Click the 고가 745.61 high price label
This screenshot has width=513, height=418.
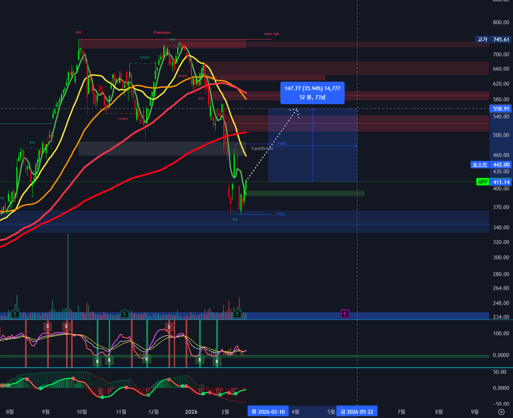point(494,39)
